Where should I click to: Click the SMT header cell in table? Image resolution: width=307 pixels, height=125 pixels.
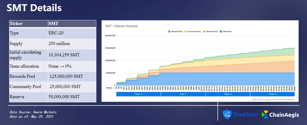coord(72,24)
